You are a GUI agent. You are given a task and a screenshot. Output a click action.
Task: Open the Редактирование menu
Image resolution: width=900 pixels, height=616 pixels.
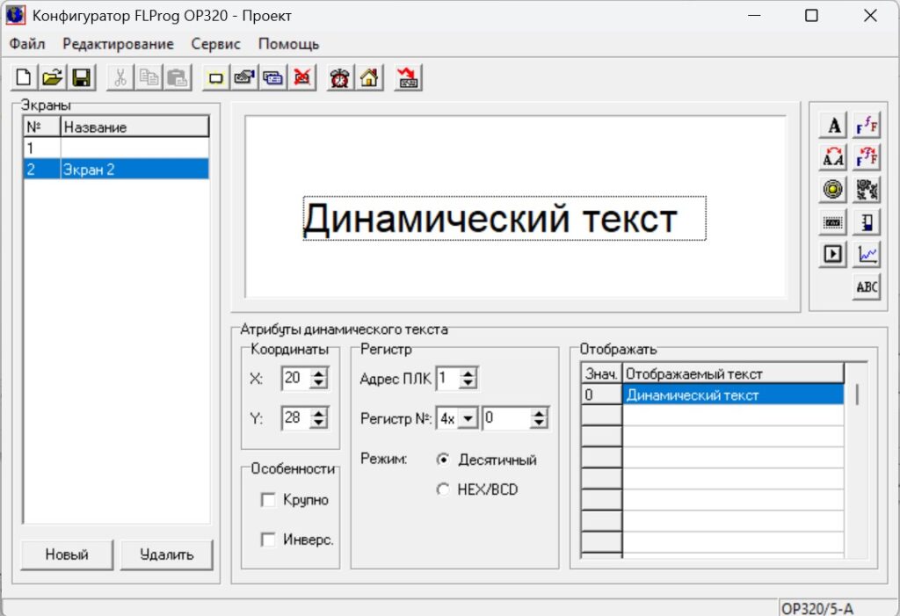point(118,44)
